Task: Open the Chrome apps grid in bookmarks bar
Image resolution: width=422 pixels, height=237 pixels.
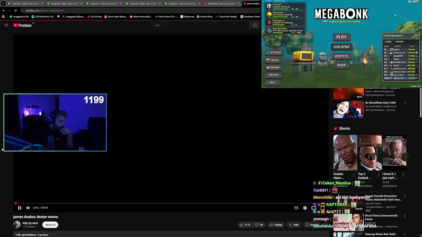Action: [x=3, y=16]
